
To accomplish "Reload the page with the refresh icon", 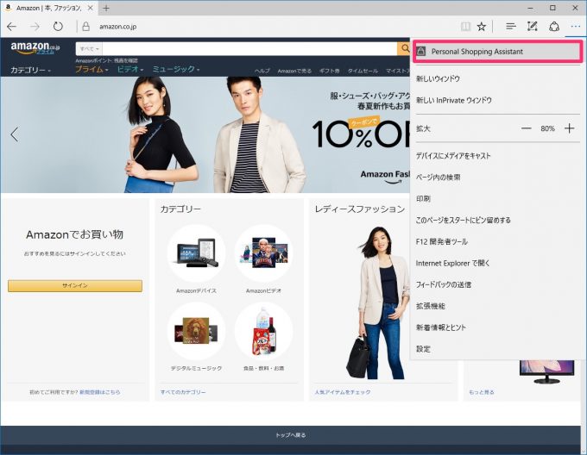I will [x=58, y=27].
